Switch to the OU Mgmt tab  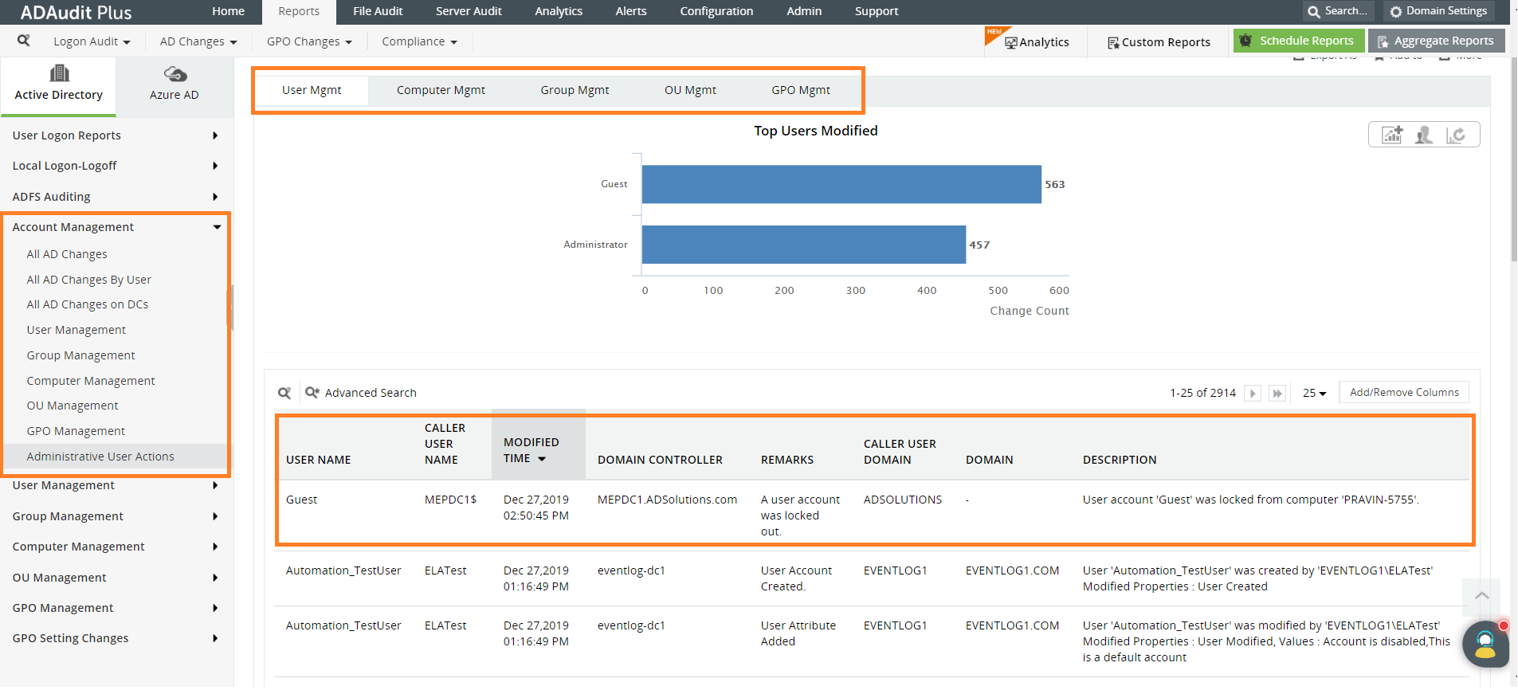tap(690, 90)
